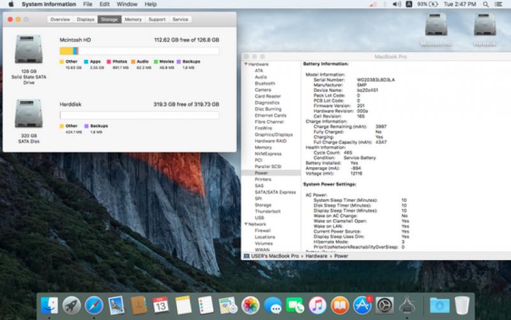Open Calendar icon showing 13
Screen dimensions: 511x320
pyautogui.click(x=161, y=305)
